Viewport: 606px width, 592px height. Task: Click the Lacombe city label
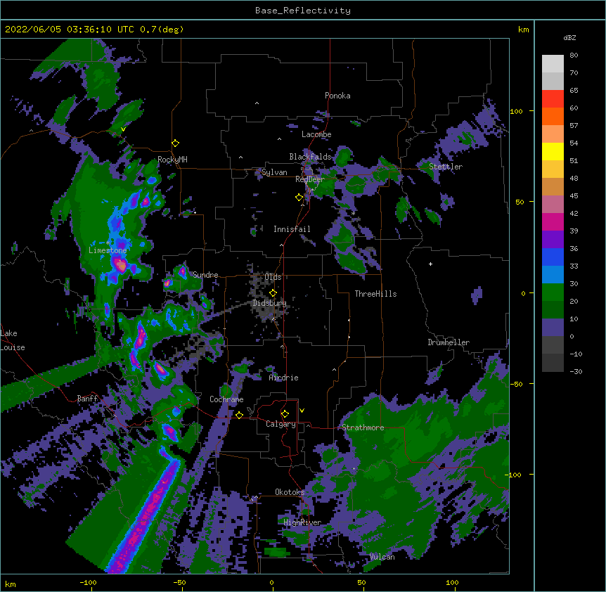[316, 134]
